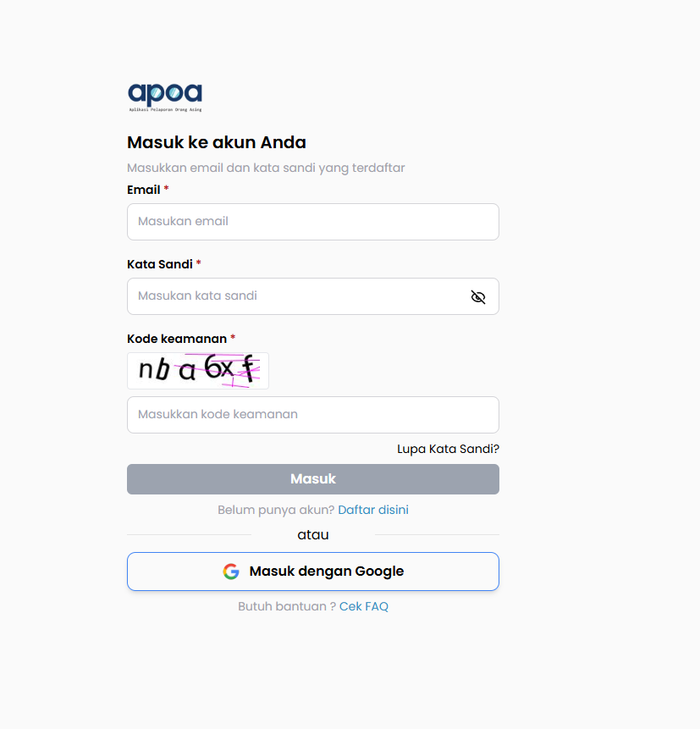Toggle password visibility eye icon
Image resolution: width=700 pixels, height=729 pixels.
[x=478, y=297]
